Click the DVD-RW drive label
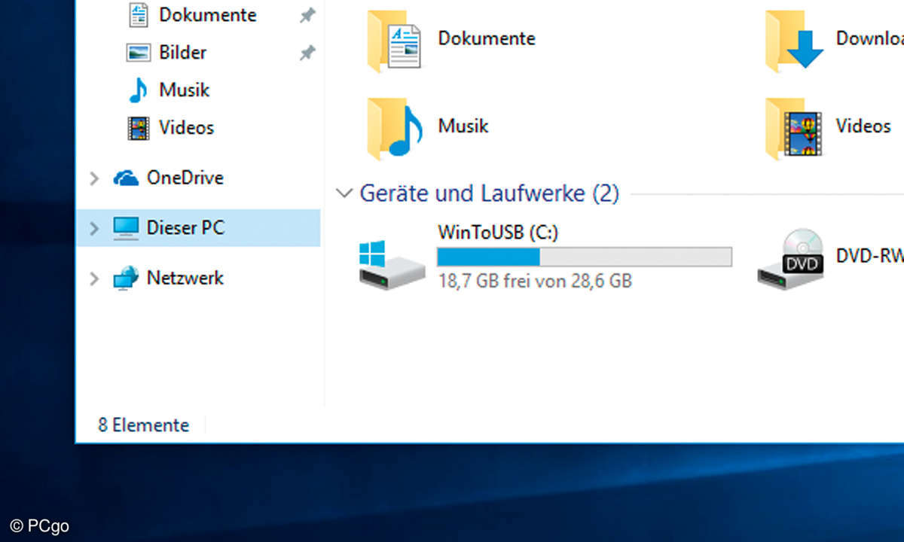 tap(870, 256)
